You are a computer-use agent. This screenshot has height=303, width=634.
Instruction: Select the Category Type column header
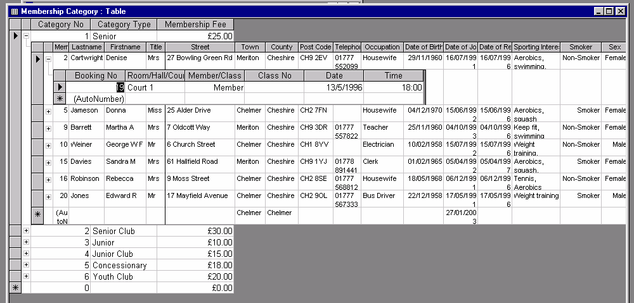click(124, 25)
